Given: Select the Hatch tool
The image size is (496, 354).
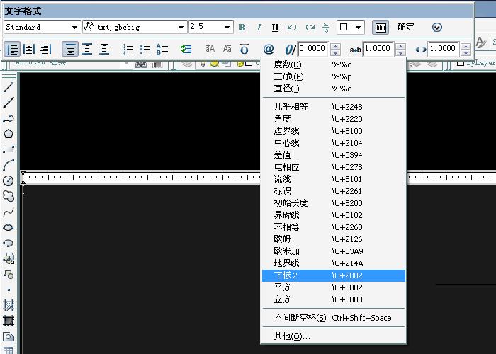Looking at the screenshot, I should pyautogui.click(x=9, y=305).
